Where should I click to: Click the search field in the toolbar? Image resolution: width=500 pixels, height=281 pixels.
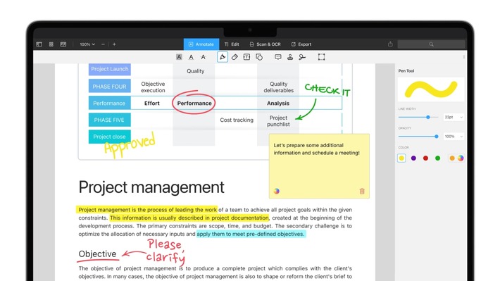point(431,44)
